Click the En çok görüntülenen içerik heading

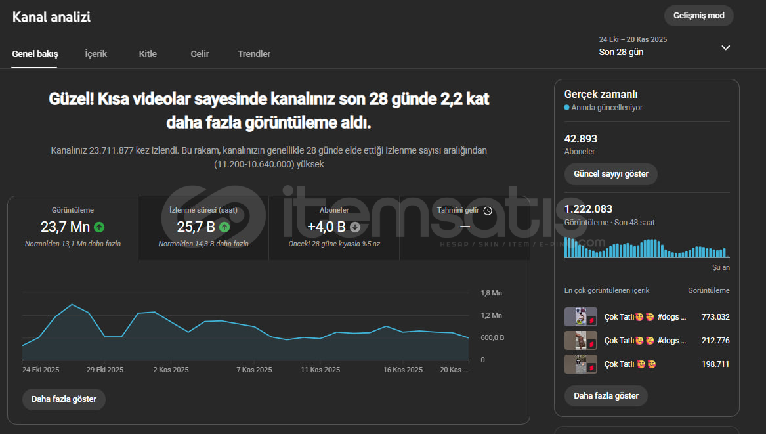tap(606, 290)
